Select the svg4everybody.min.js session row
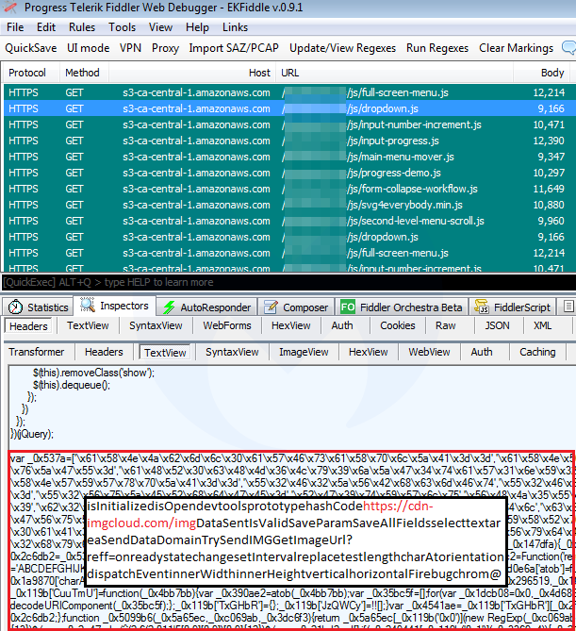The image size is (576, 631). [x=283, y=205]
